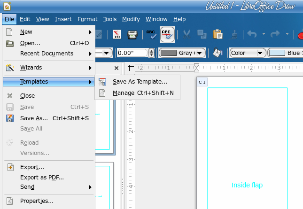
Task: Expand the Send submenu
Action: coord(48,187)
